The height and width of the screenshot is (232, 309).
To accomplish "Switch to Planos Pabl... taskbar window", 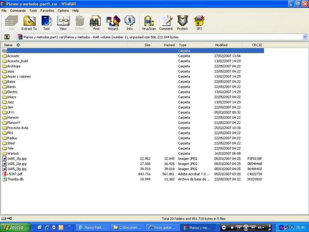I will [93, 227].
